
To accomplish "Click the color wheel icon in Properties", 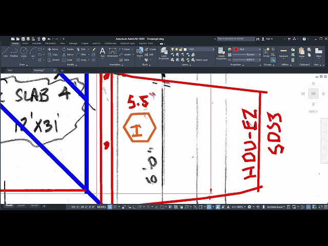I will pyautogui.click(x=230, y=49).
